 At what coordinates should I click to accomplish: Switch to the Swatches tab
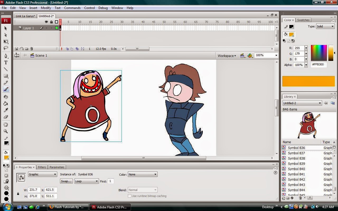pos(303,20)
